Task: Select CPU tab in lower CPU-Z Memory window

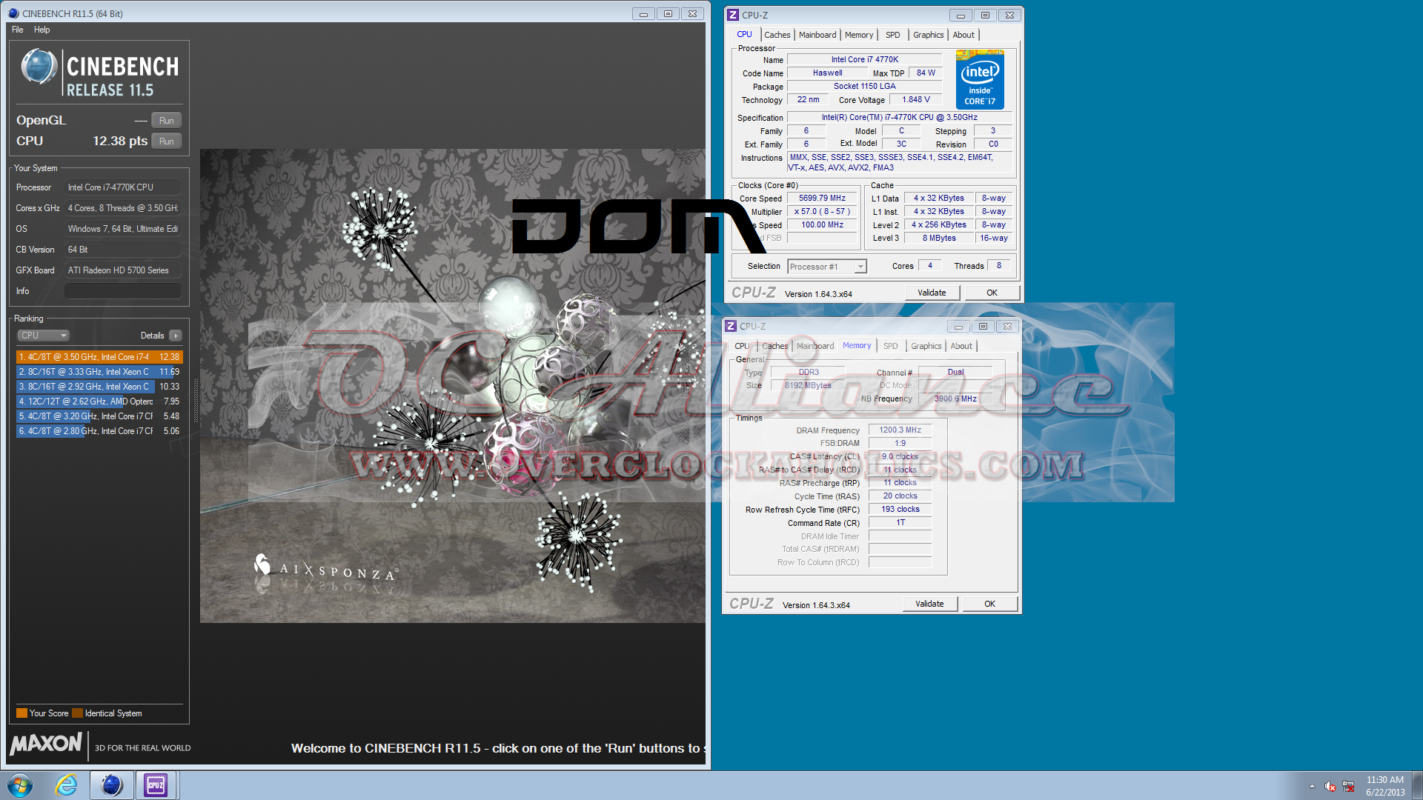Action: [x=742, y=346]
